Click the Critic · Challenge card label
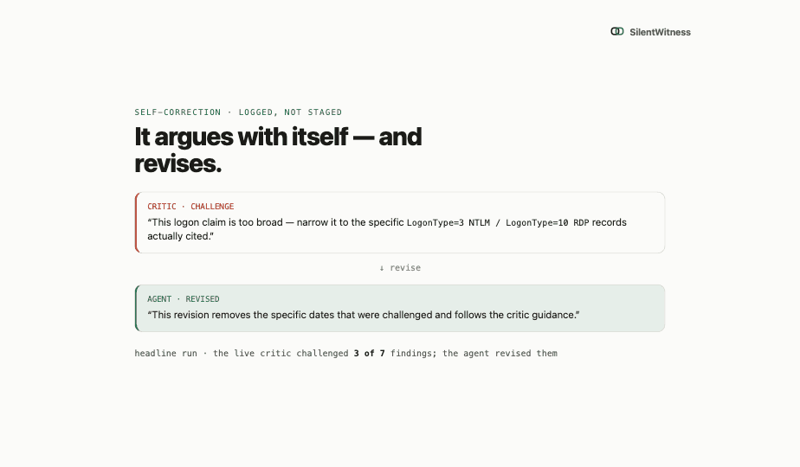800x467 pixels. 190,207
